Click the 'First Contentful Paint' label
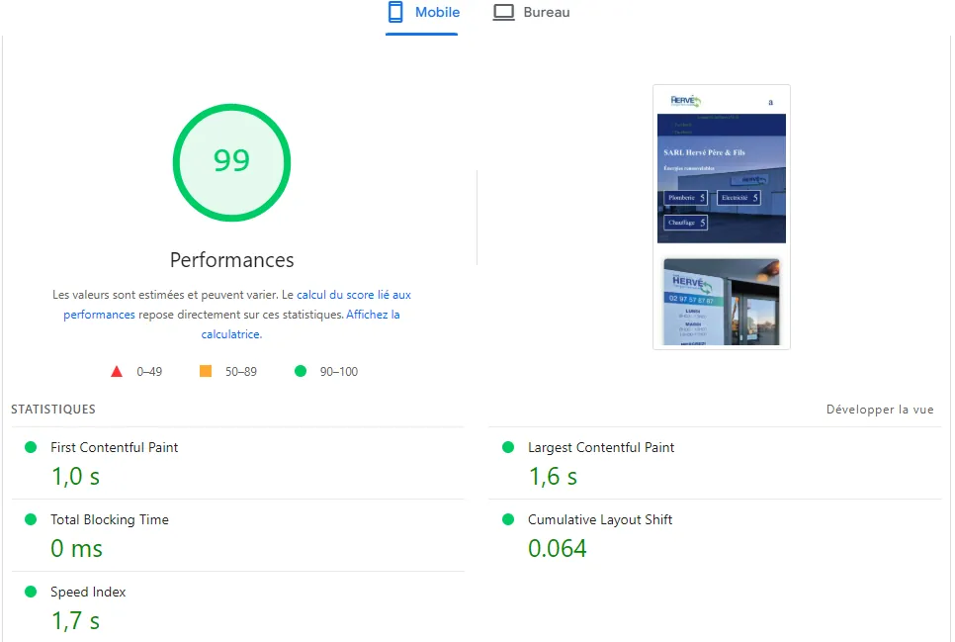This screenshot has height=642, width=955. click(114, 447)
